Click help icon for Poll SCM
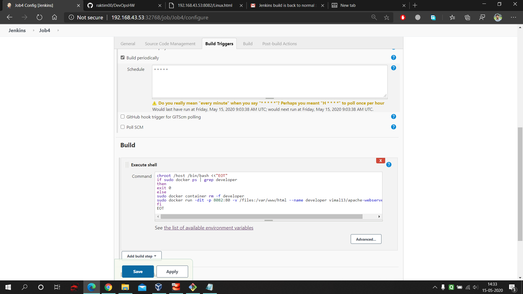The image size is (523, 294). point(393,127)
